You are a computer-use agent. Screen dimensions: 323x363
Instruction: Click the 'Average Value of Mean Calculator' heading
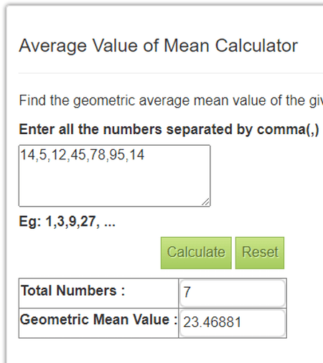[x=159, y=46]
